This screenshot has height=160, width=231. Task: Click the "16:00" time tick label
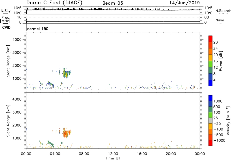coord(142,154)
